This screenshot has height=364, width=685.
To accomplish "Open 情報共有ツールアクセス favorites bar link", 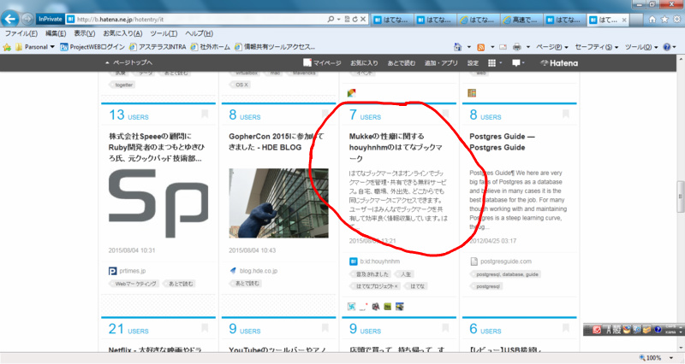I will (275, 47).
